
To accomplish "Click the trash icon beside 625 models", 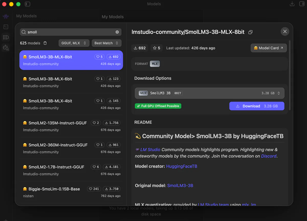I will coord(45,43).
